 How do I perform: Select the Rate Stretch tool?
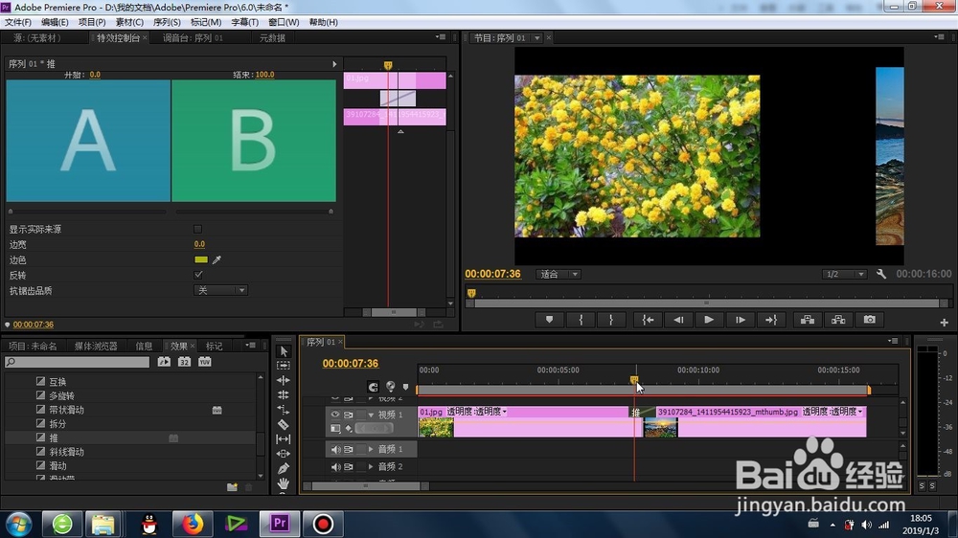click(x=284, y=409)
